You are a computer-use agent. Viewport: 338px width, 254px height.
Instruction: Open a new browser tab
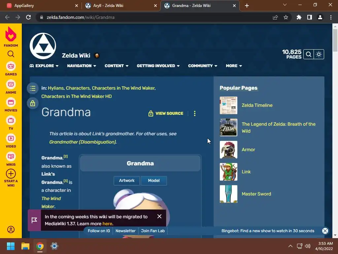pos(247,6)
